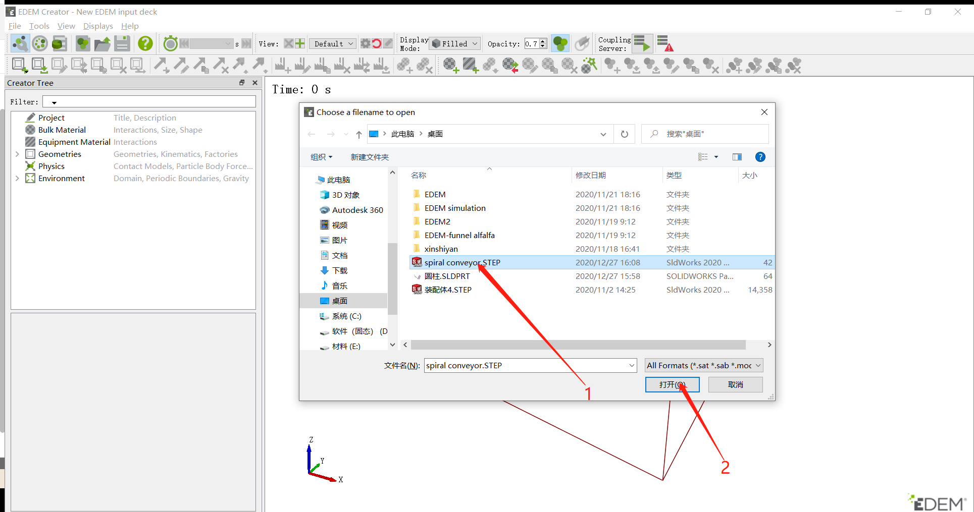Expand the Environment tree node
This screenshot has height=512, width=974.
tap(17, 179)
